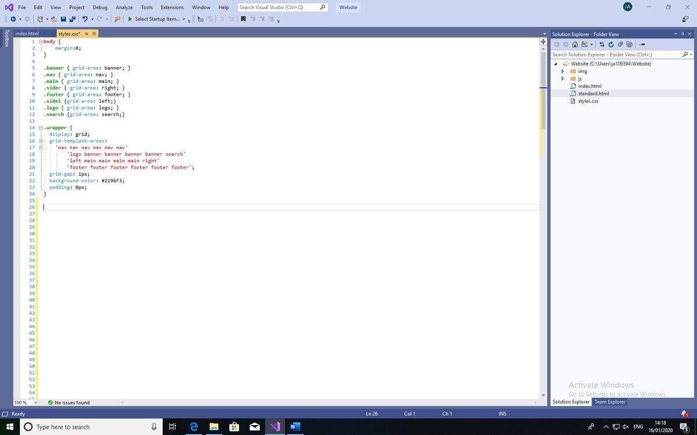The width and height of the screenshot is (697, 435).
Task: Open File Explorer from the taskbar
Action: coord(214,427)
